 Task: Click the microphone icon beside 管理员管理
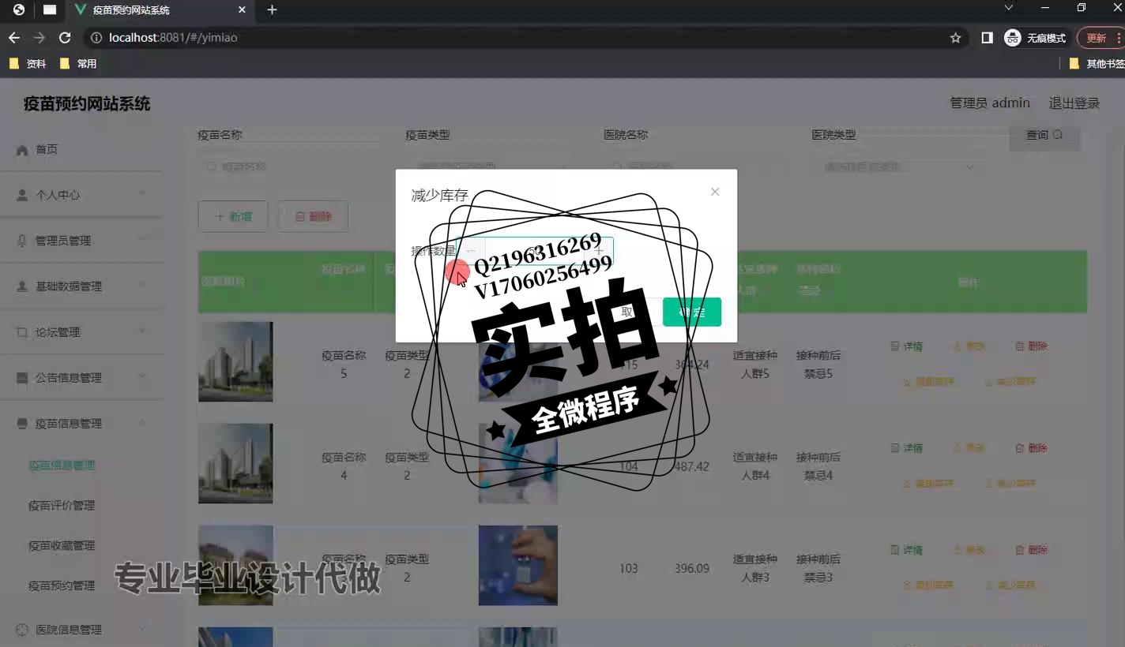pyautogui.click(x=22, y=241)
